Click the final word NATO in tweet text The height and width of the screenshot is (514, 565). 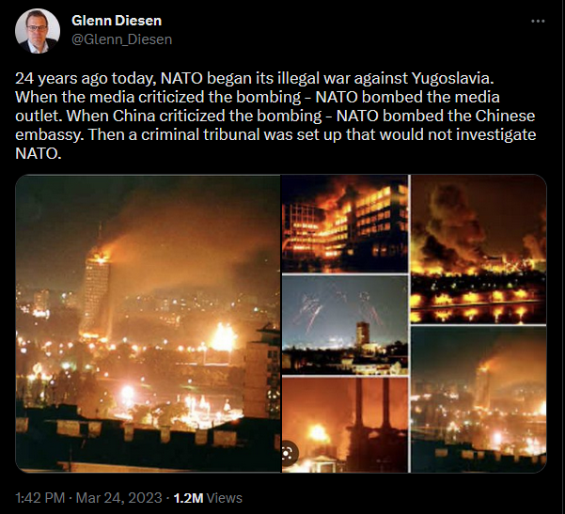tap(38, 153)
